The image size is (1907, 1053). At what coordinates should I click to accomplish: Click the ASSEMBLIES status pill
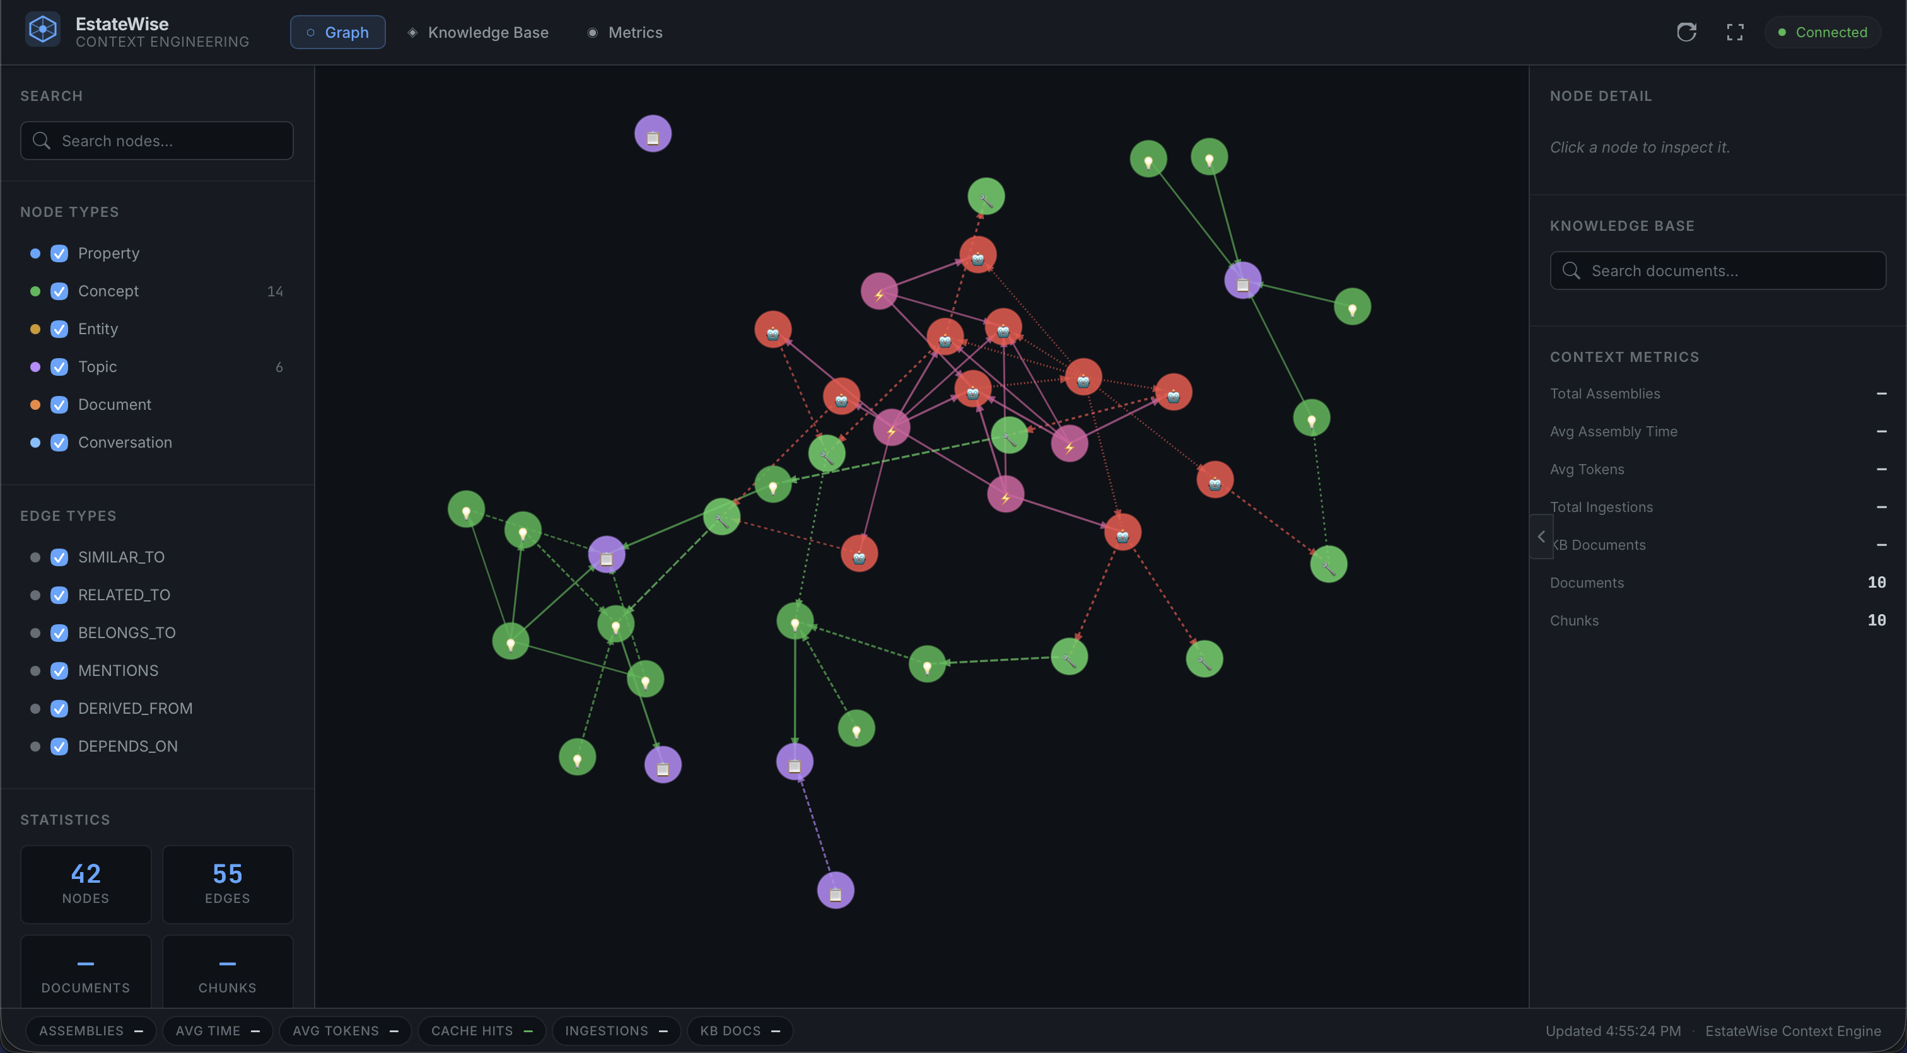(x=91, y=1030)
